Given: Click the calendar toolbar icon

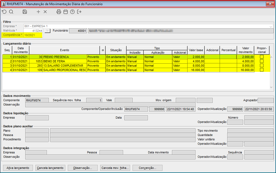Looking at the screenshot, I should (66, 12).
